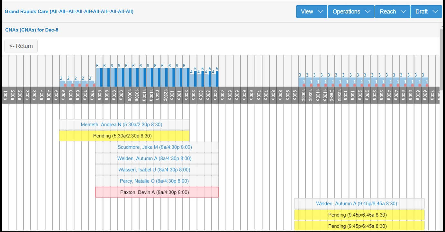Select Menteth, Andrea N shift bar
Screen dimensions: 445x232
coord(124,125)
